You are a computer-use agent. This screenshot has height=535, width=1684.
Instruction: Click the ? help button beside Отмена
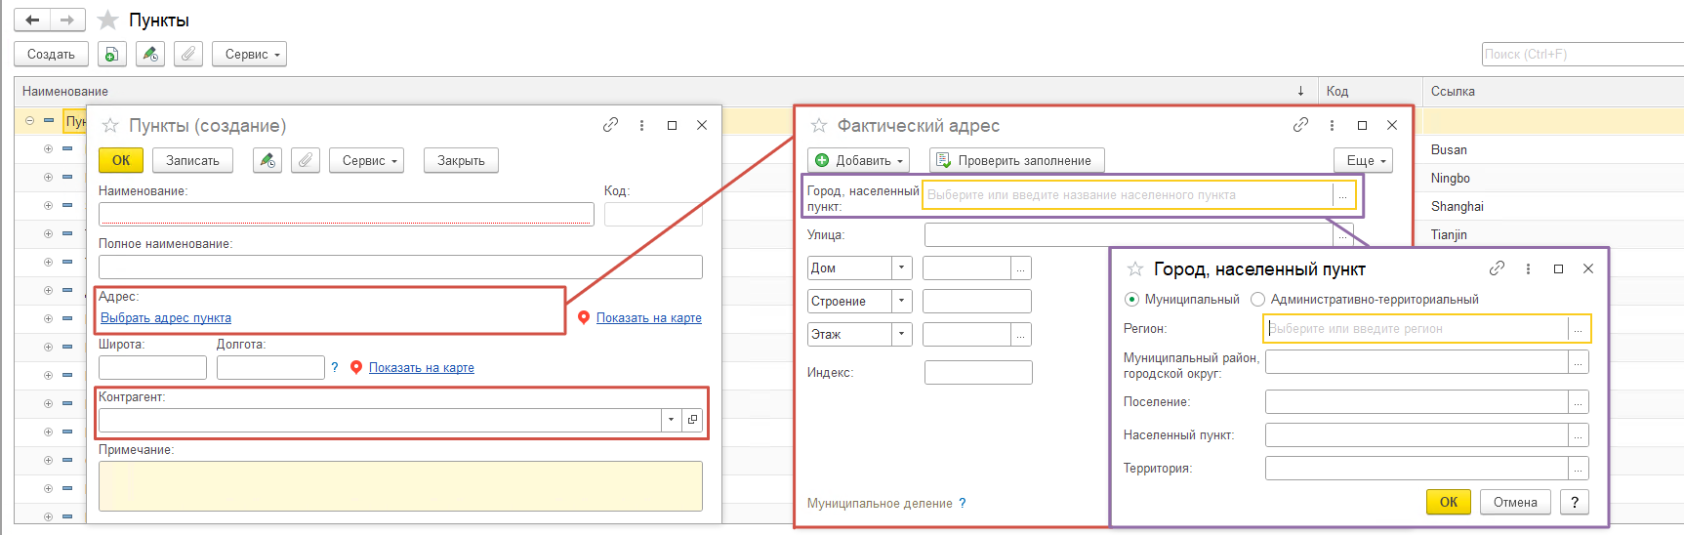pos(1574,502)
